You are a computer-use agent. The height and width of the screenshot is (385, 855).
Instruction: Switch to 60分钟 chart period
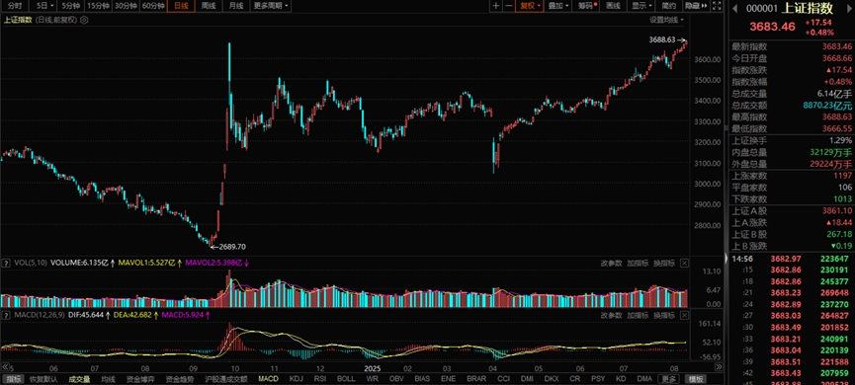(x=152, y=6)
